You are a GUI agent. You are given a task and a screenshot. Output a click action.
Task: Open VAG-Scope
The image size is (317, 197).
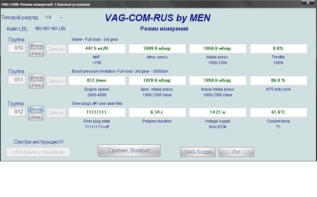pyautogui.click(x=198, y=152)
